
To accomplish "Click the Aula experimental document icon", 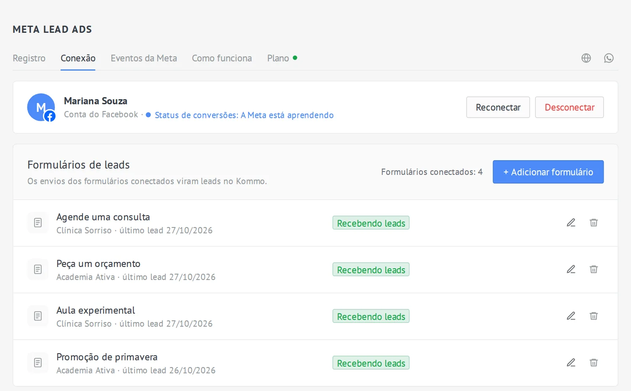I will point(38,316).
